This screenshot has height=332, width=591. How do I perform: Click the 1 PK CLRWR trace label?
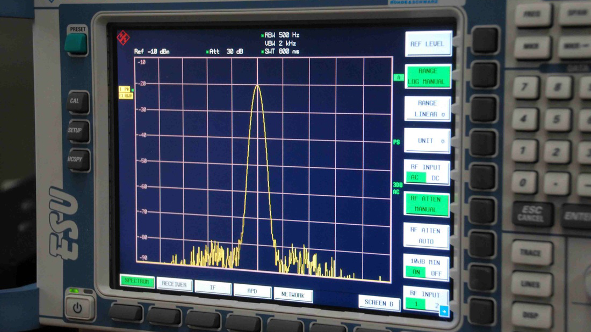coord(126,93)
